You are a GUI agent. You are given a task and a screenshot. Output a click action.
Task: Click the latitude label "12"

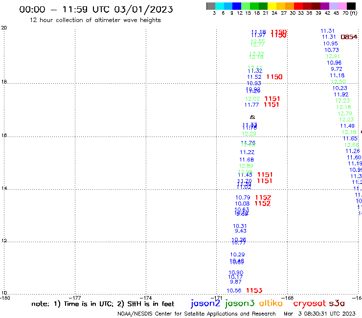(x=4, y=241)
